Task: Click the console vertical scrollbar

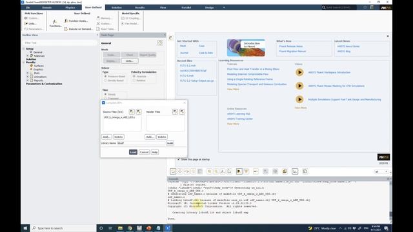Action: pos(390,201)
